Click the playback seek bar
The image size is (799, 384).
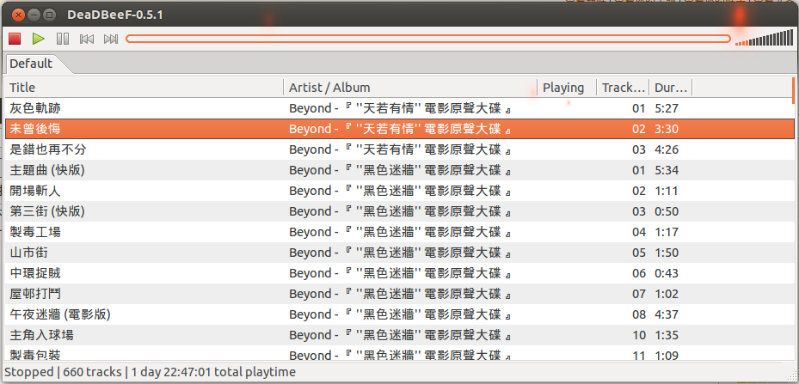pos(428,39)
